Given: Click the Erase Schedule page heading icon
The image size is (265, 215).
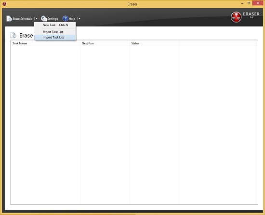Looking at the screenshot, I should coord(13,35).
